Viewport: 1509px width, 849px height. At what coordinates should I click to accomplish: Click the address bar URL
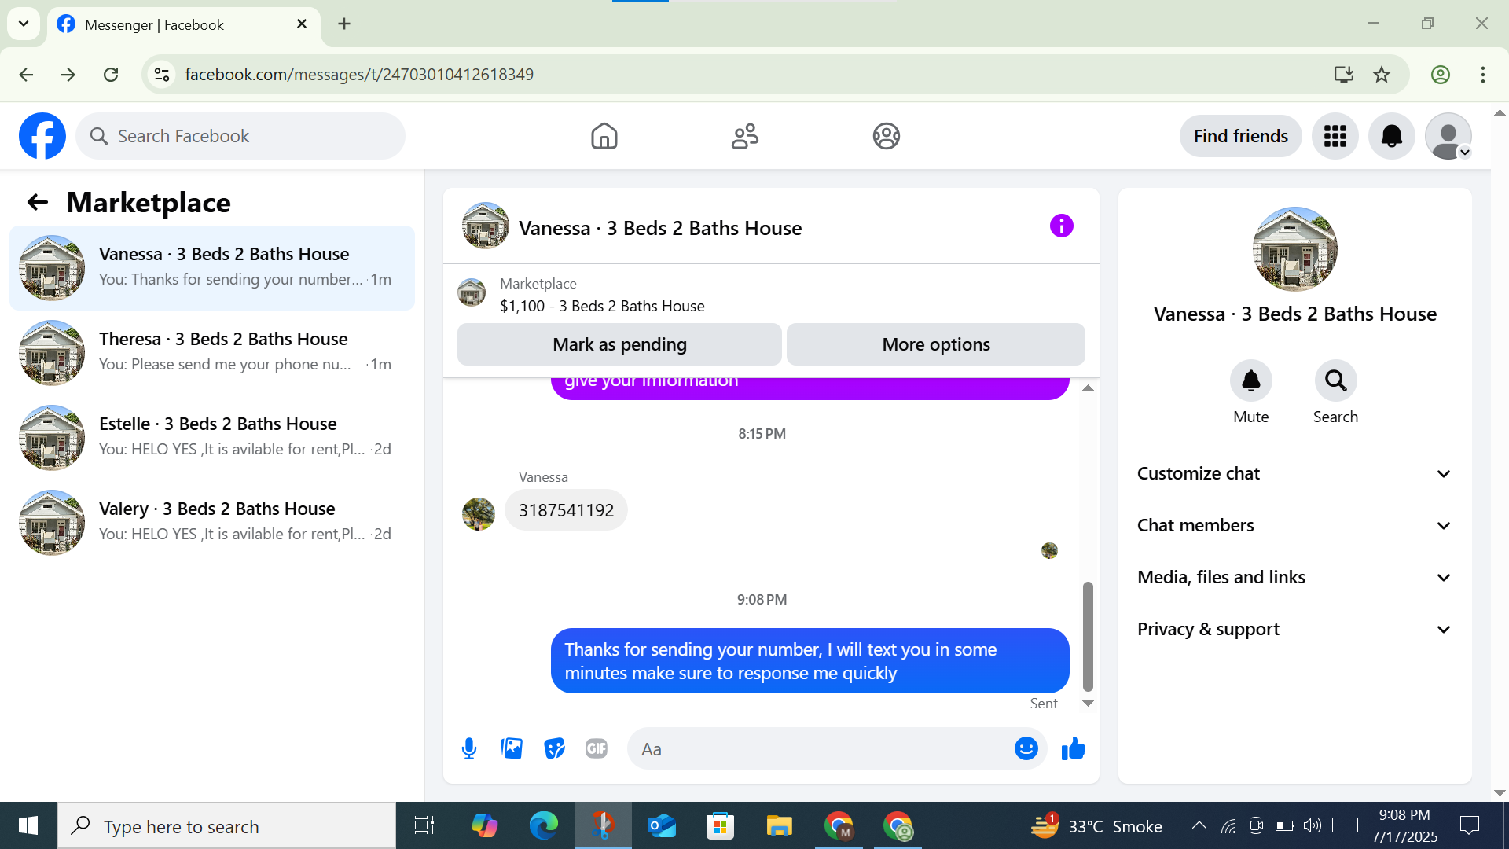pyautogui.click(x=359, y=75)
